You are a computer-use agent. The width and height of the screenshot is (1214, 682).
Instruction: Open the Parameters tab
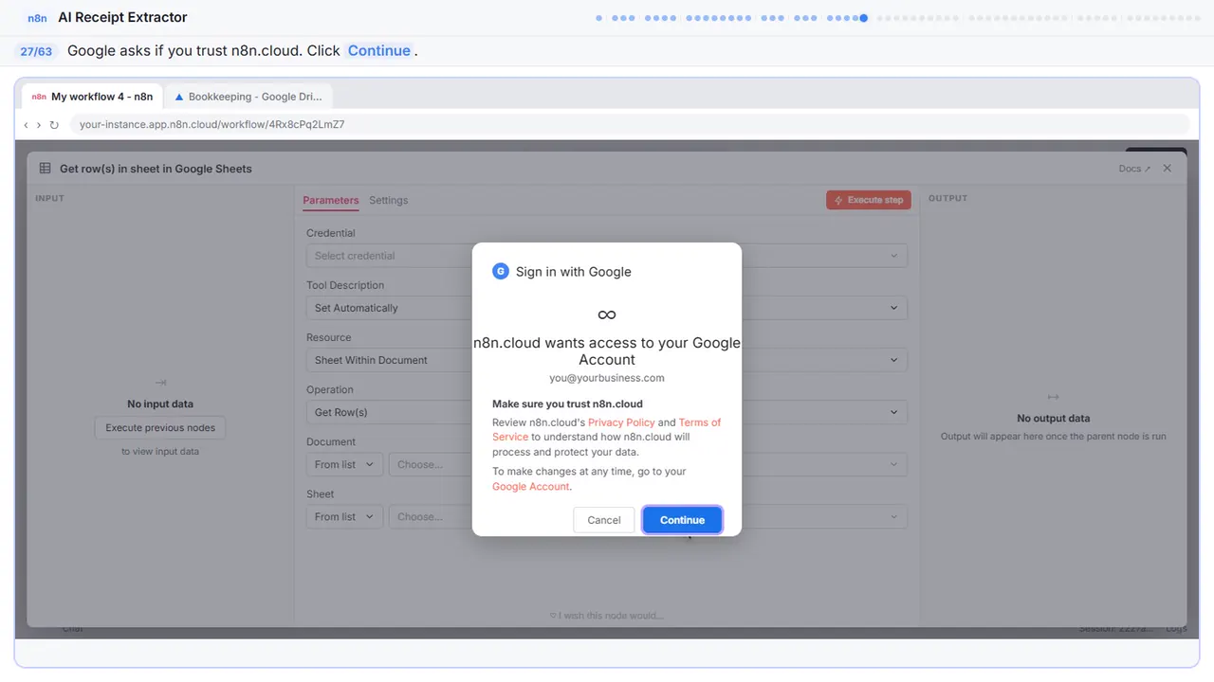(x=330, y=200)
